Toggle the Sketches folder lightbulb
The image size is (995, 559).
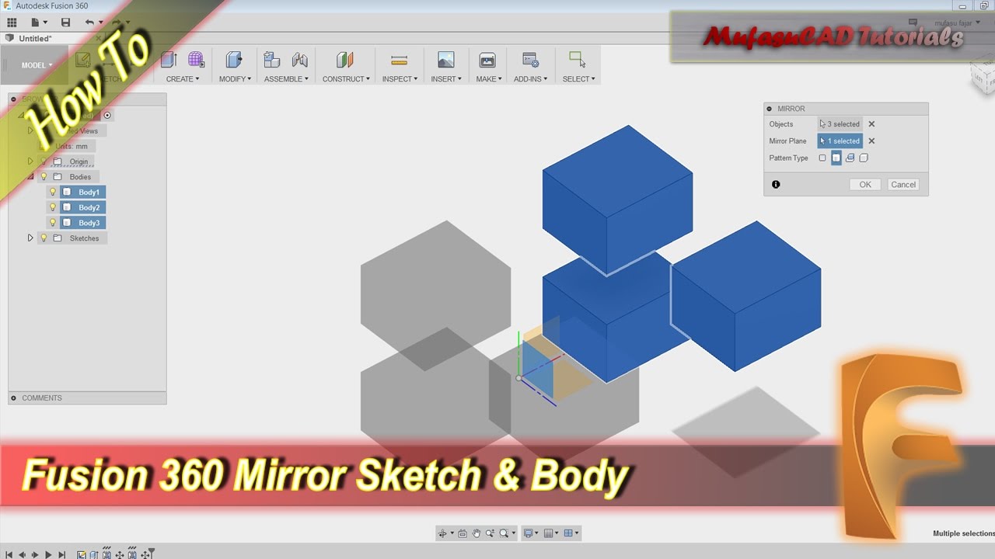point(44,238)
